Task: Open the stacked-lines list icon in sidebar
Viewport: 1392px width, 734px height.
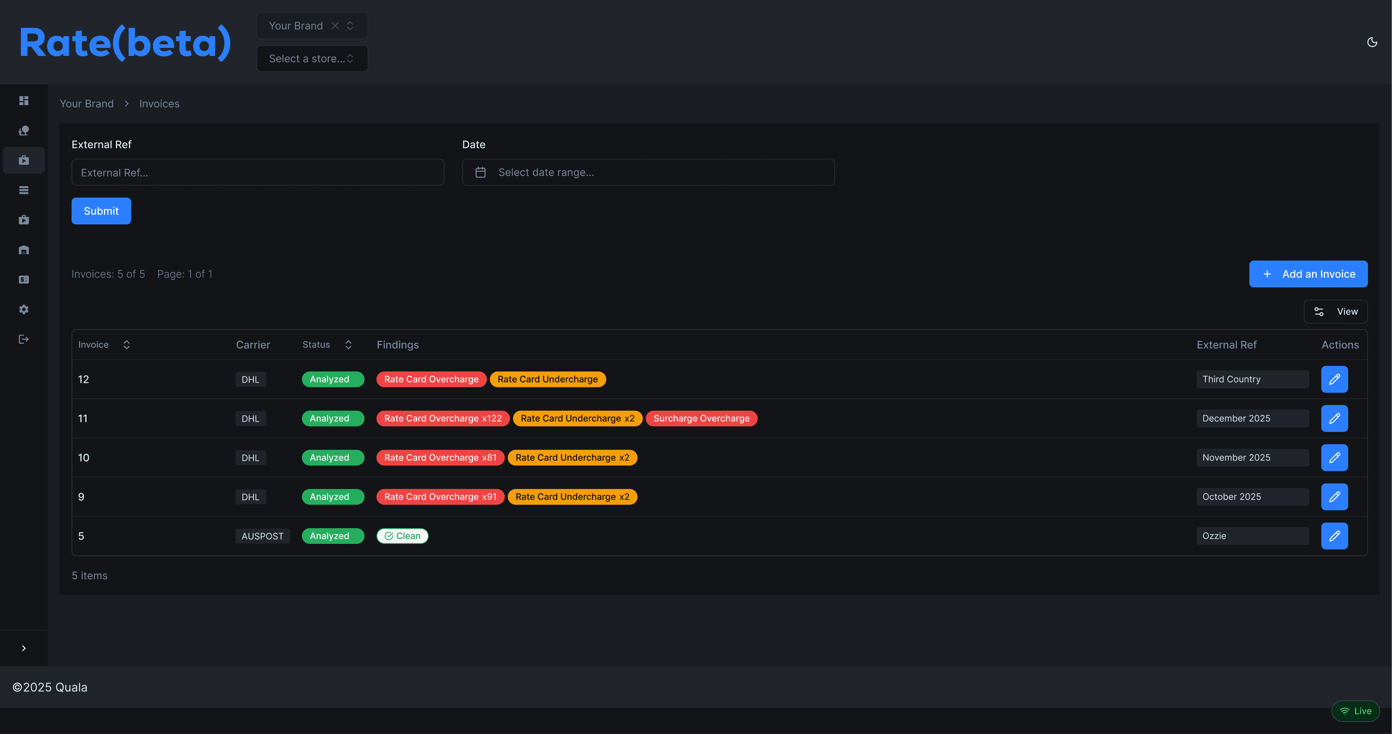Action: point(24,190)
